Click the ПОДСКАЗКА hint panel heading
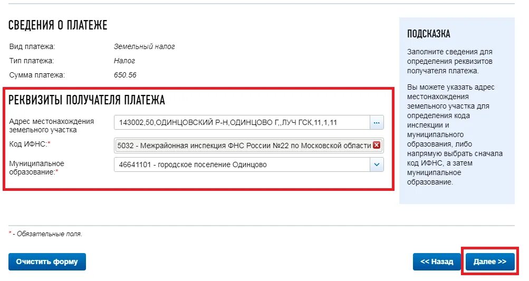This screenshot has width=529, height=281. (428, 34)
